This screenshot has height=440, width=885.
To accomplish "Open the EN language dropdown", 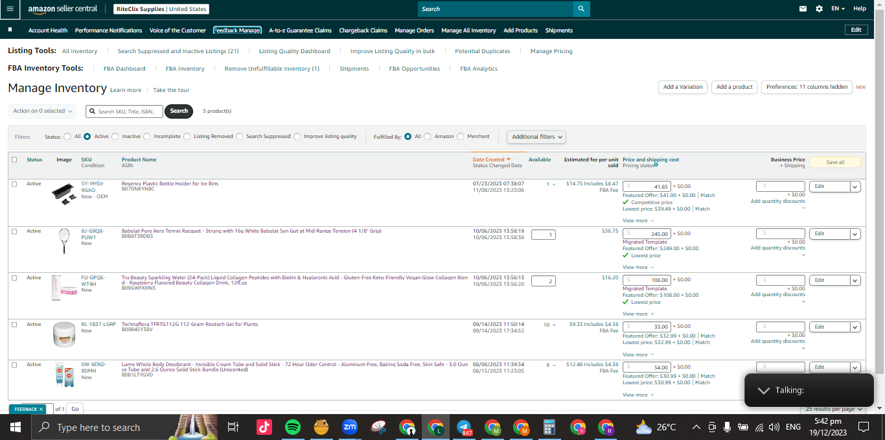I will pyautogui.click(x=838, y=9).
